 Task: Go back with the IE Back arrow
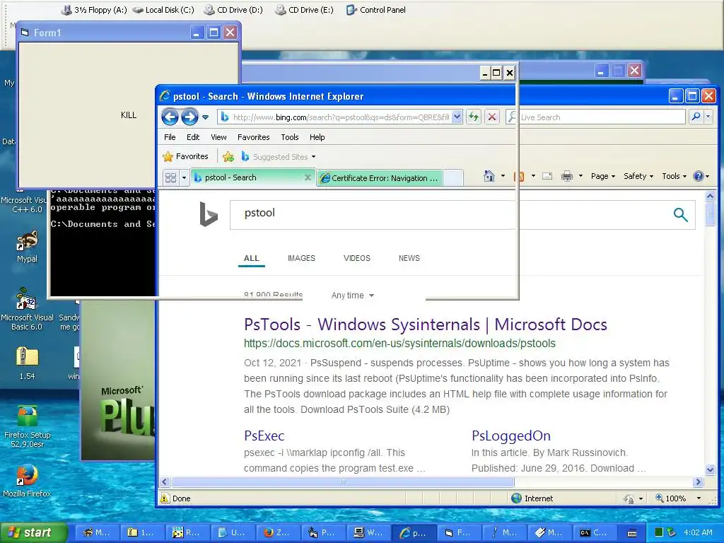[x=170, y=117]
